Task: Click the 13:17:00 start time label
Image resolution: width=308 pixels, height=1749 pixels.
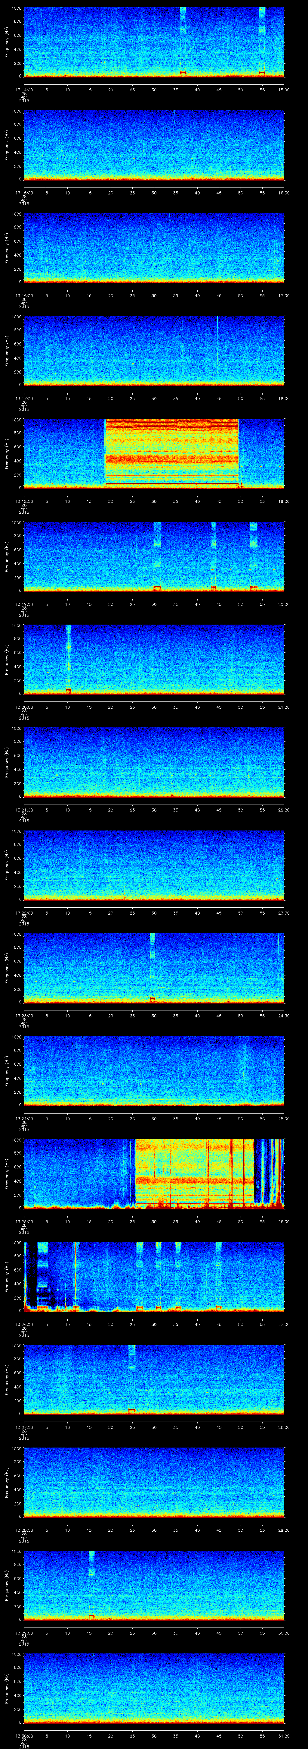Action: tap(24, 399)
